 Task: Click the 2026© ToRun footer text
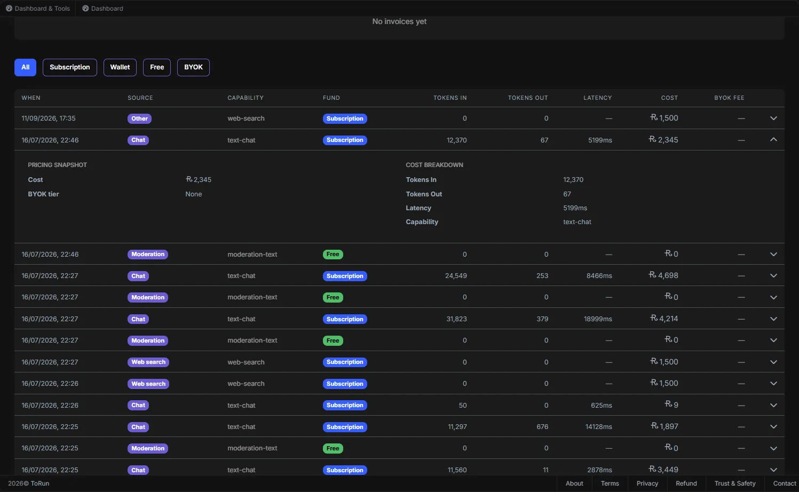(x=29, y=483)
